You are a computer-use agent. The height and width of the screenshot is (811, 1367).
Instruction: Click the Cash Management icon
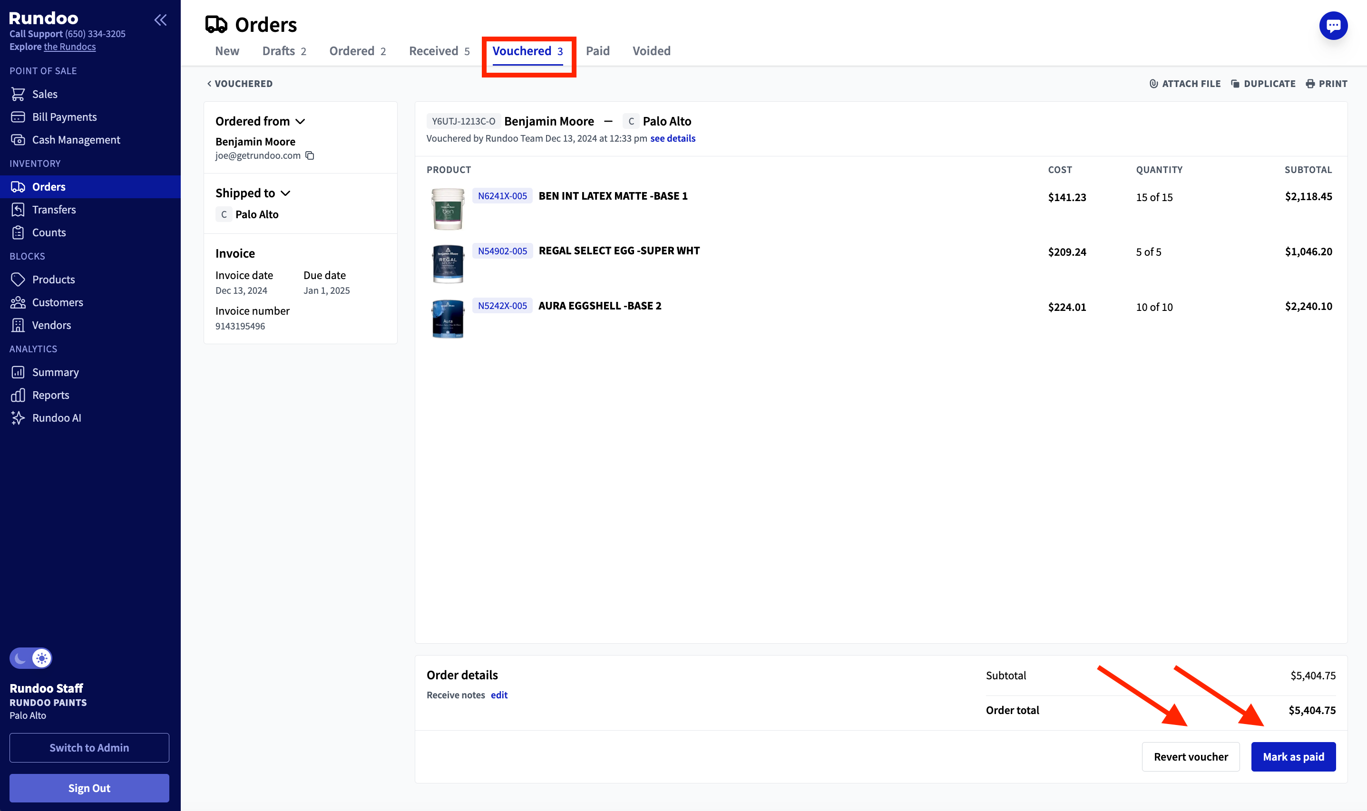tap(18, 140)
